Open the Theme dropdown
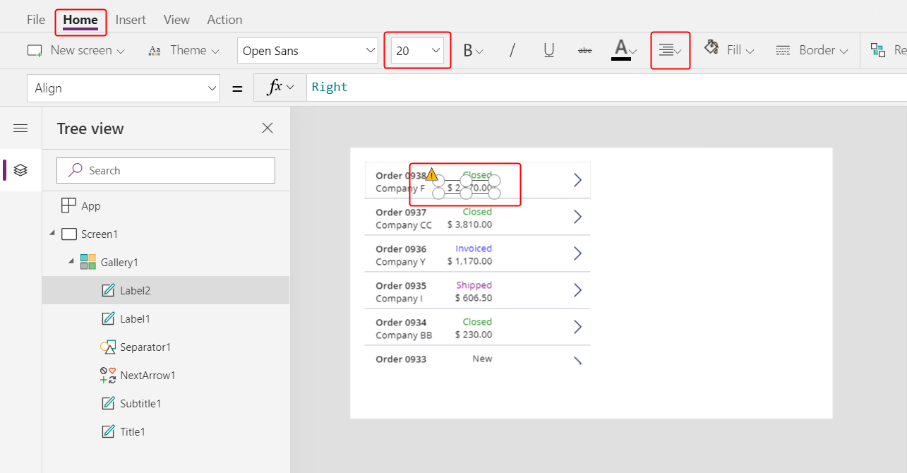The width and height of the screenshot is (907, 473). [x=184, y=50]
